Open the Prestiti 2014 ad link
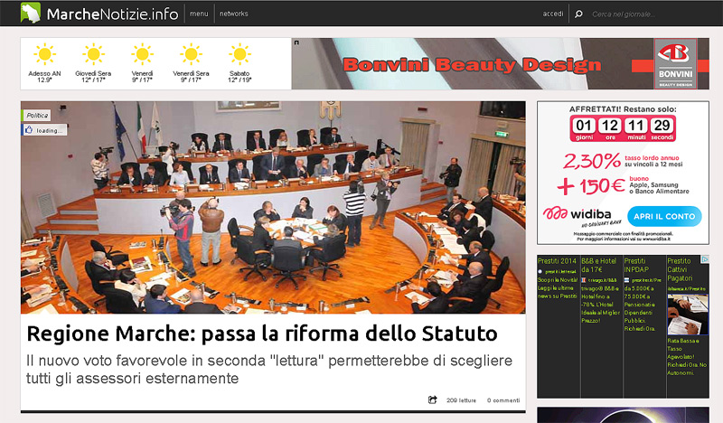This screenshot has width=723, height=423. point(555,260)
